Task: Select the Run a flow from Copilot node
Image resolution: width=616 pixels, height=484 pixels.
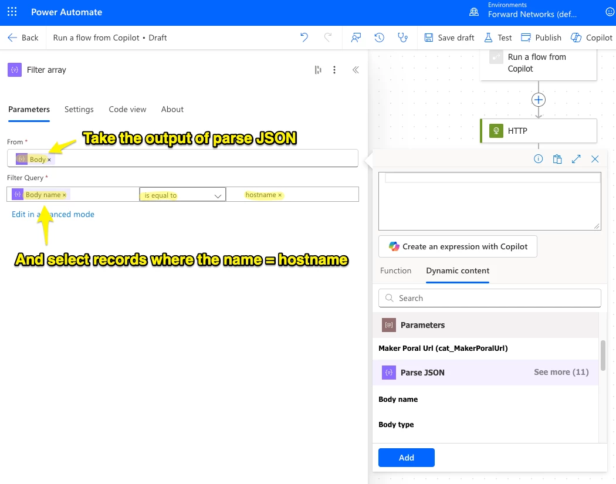Action: 538,65
